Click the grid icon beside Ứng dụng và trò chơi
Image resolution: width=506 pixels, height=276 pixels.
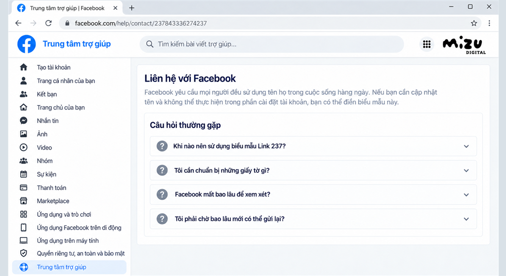[x=24, y=214]
